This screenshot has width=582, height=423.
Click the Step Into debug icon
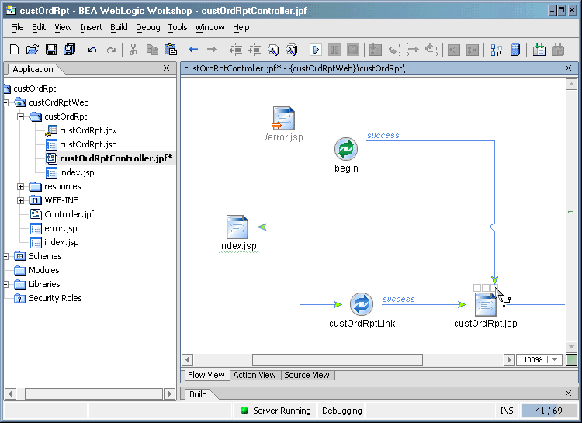(394, 50)
